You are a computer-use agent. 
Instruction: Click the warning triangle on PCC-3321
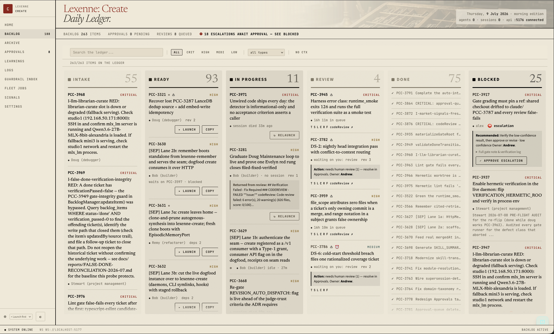pyautogui.click(x=173, y=95)
